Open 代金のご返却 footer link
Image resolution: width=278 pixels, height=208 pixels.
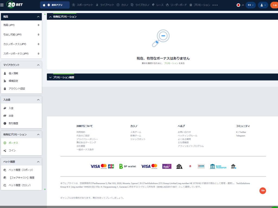tap(83, 136)
